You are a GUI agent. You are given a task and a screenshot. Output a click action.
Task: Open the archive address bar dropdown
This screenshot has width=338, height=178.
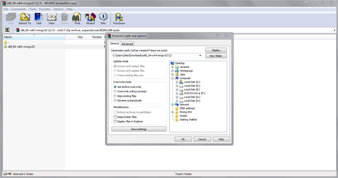(x=335, y=30)
